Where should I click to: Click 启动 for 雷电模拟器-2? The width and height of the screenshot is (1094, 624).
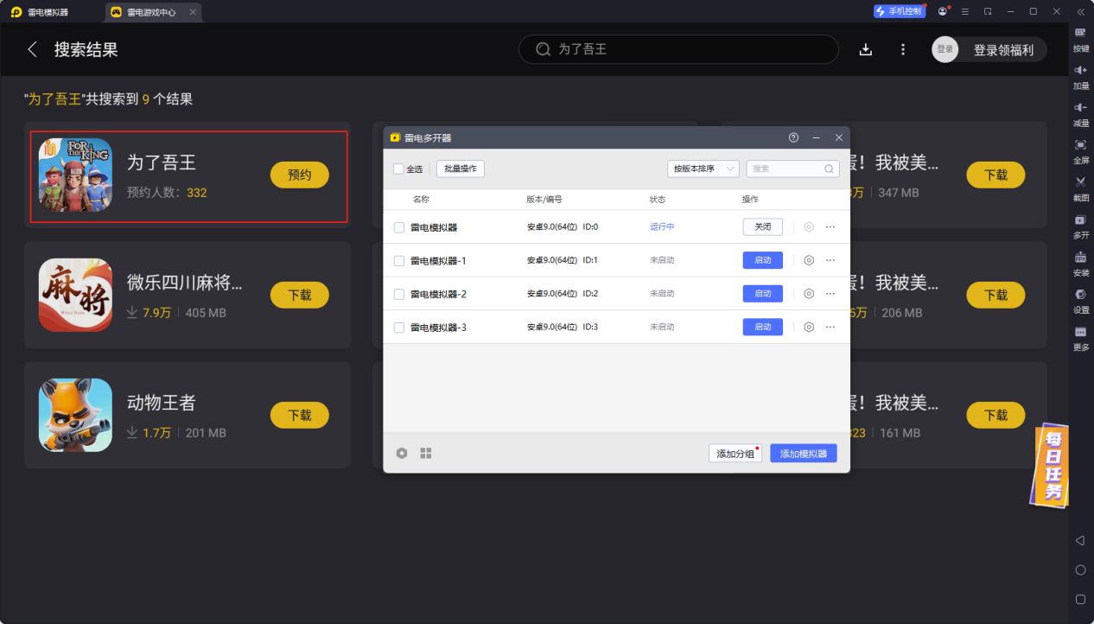[x=763, y=294]
